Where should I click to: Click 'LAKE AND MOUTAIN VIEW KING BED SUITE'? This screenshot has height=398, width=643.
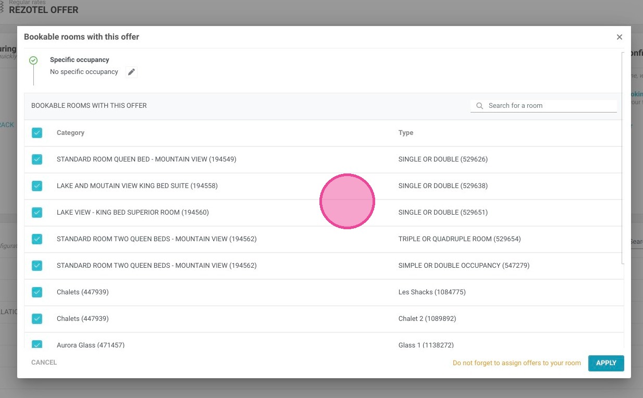(x=122, y=186)
